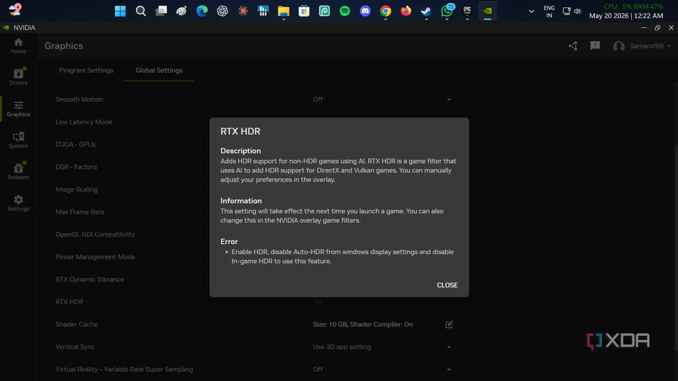Click the Low Latency Mode setting

84,122
